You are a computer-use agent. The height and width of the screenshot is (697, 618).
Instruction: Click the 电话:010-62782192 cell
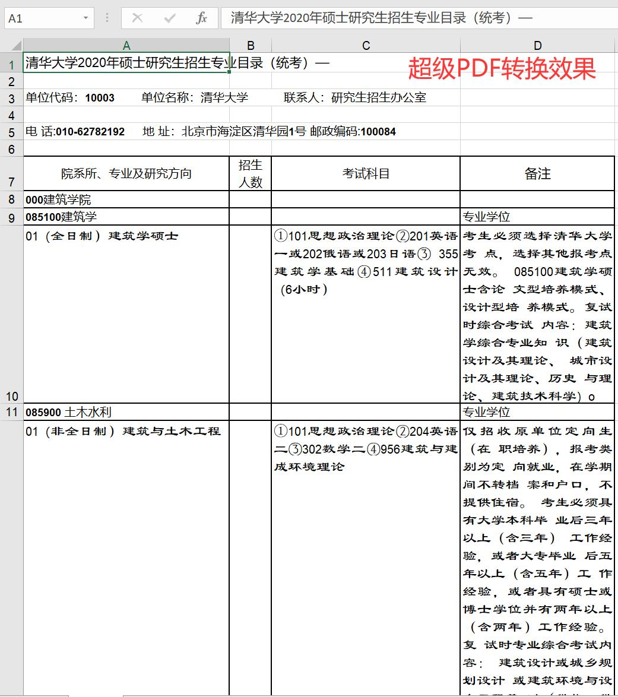[126, 132]
